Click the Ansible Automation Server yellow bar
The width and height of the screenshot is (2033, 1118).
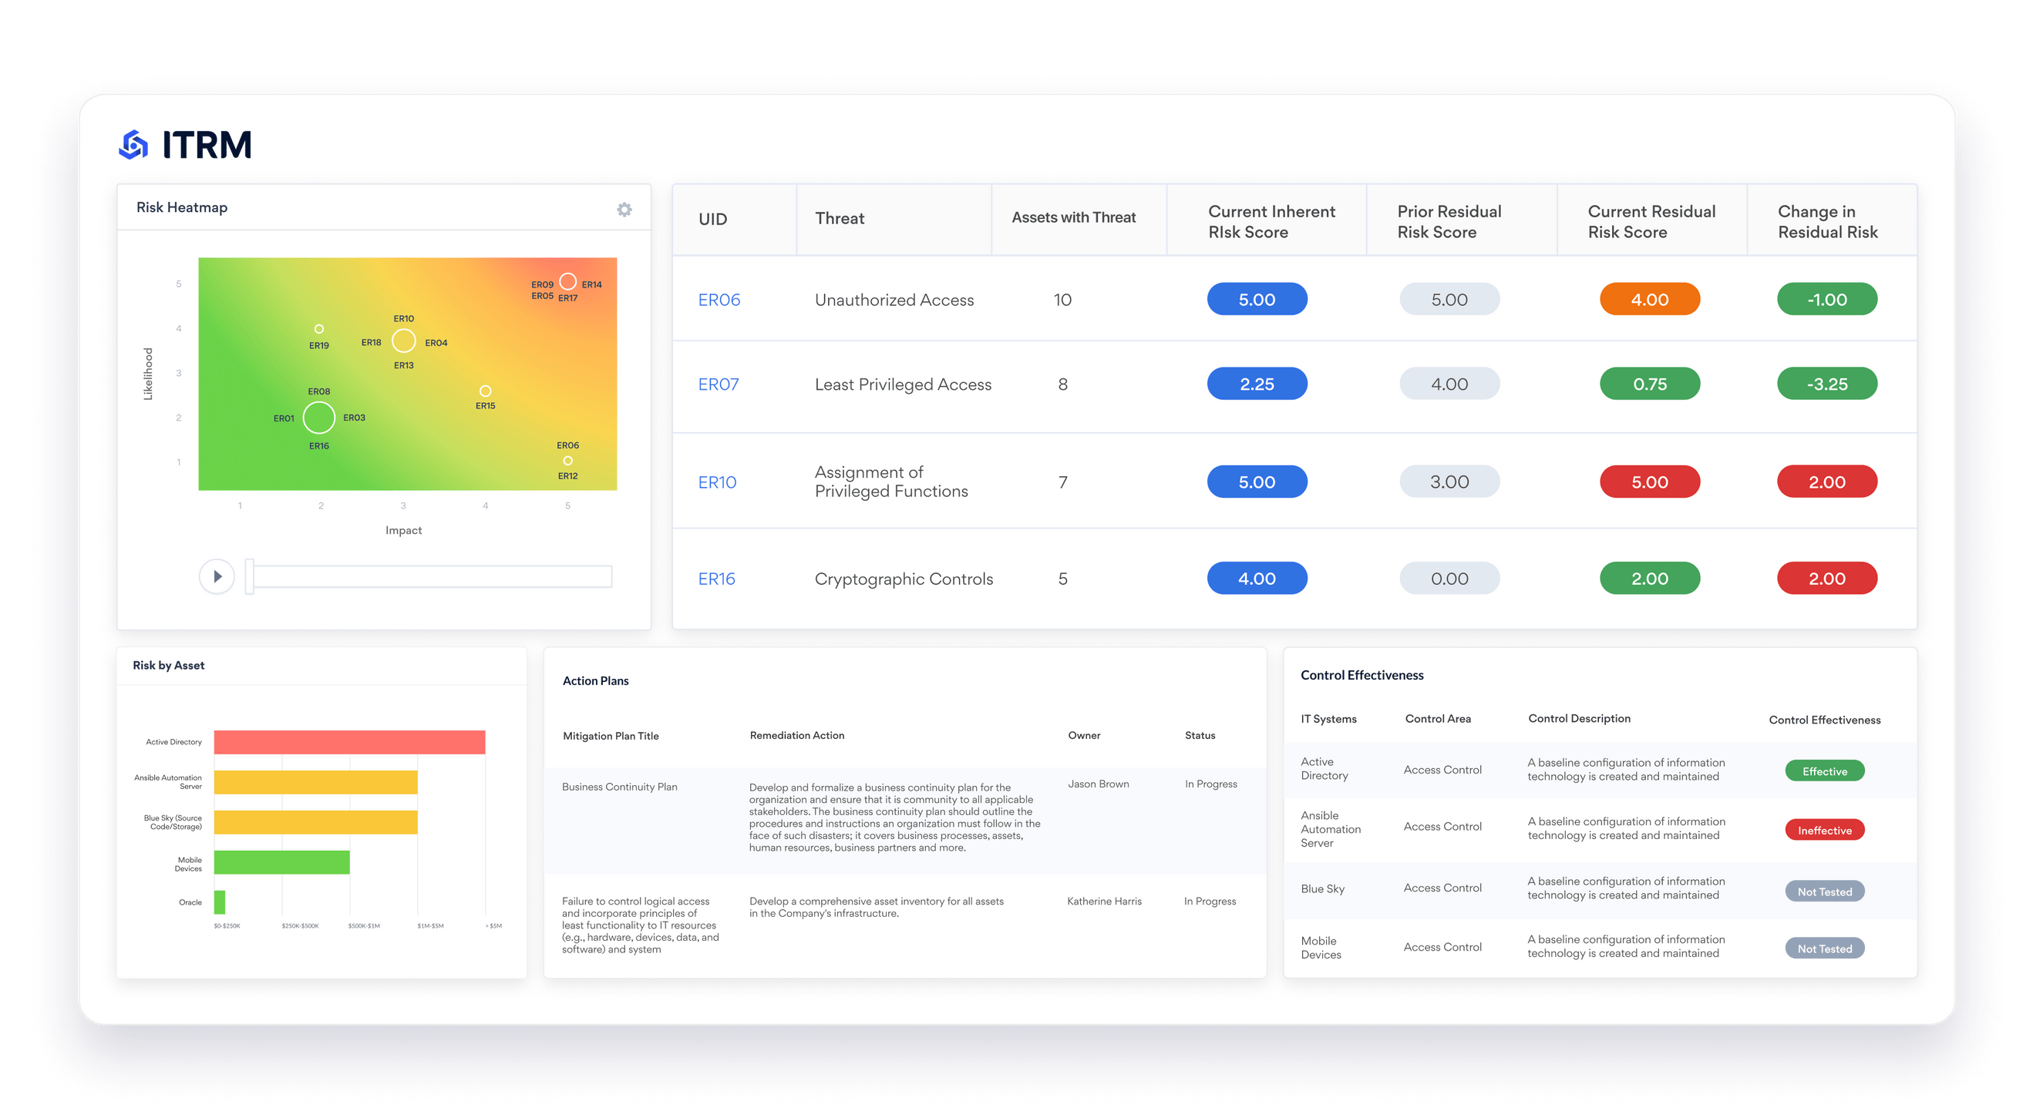pyautogui.click(x=315, y=783)
